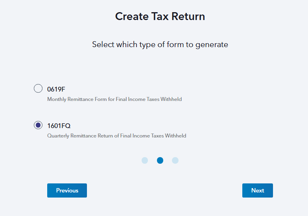Click the word 'Monthly' under 0619F

pos(56,99)
